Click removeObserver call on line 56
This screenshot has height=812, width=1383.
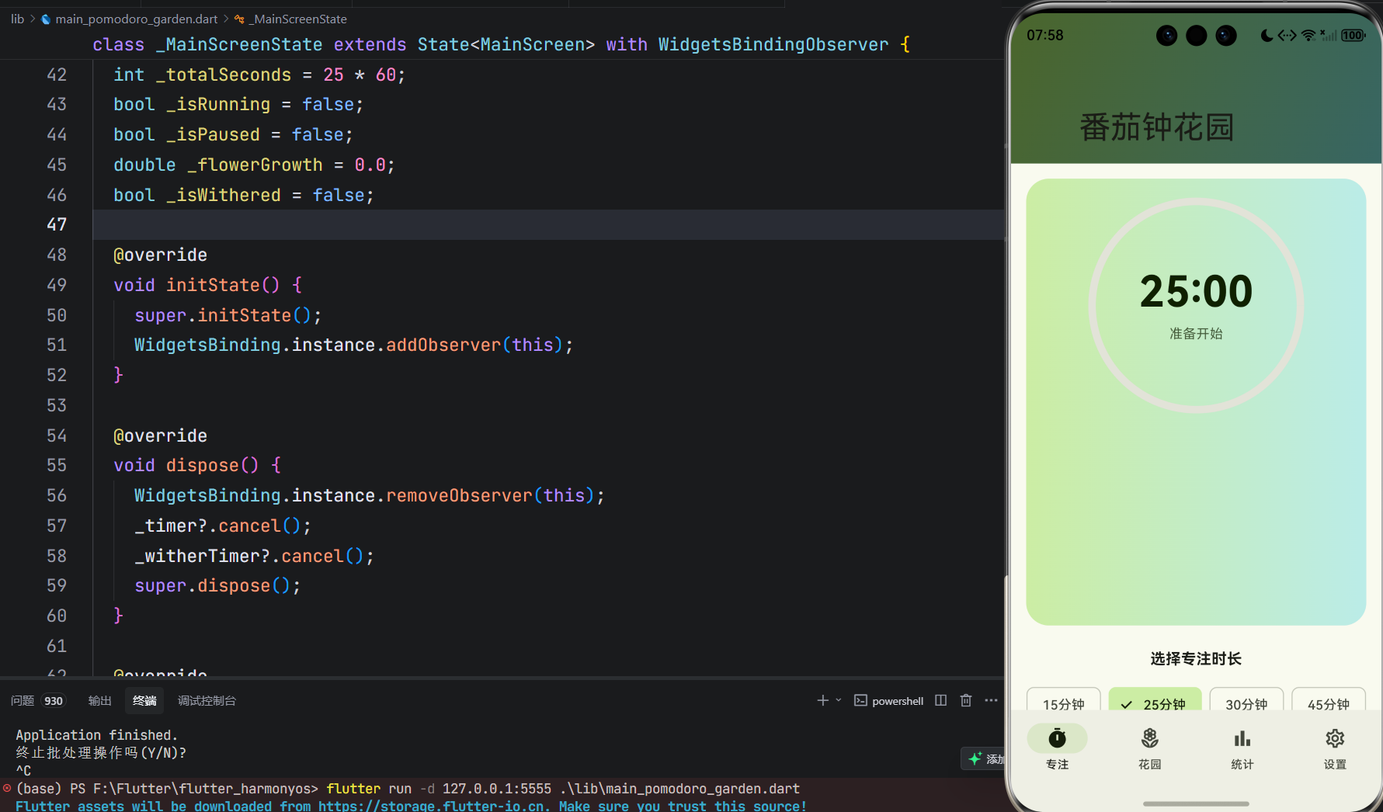click(459, 495)
